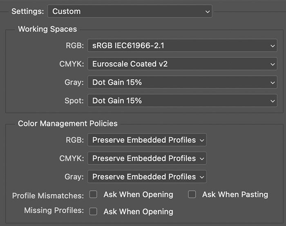Enable Missing Profiles Ask When Opening checkbox

click(x=94, y=211)
